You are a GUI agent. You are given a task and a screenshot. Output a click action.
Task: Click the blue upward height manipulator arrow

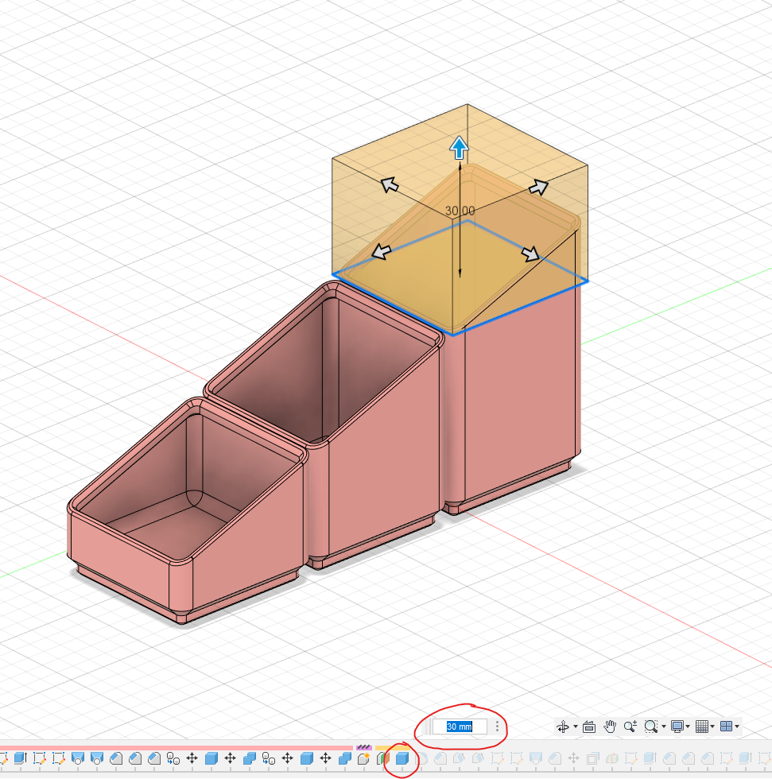[459, 147]
